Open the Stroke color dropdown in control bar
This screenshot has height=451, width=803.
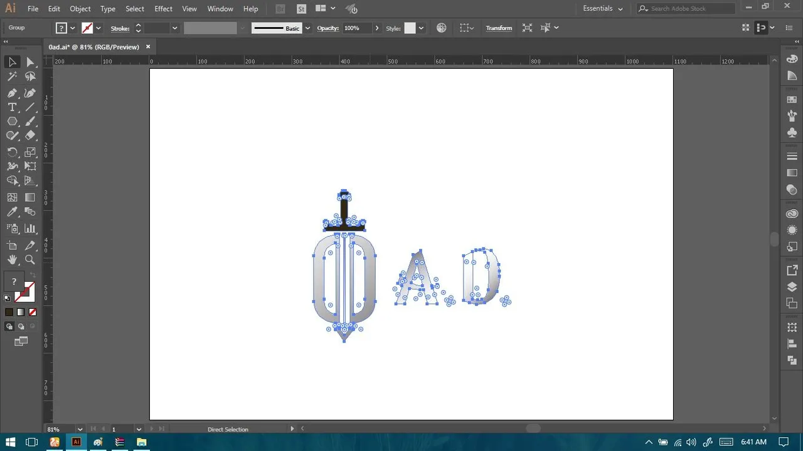[x=98, y=28]
